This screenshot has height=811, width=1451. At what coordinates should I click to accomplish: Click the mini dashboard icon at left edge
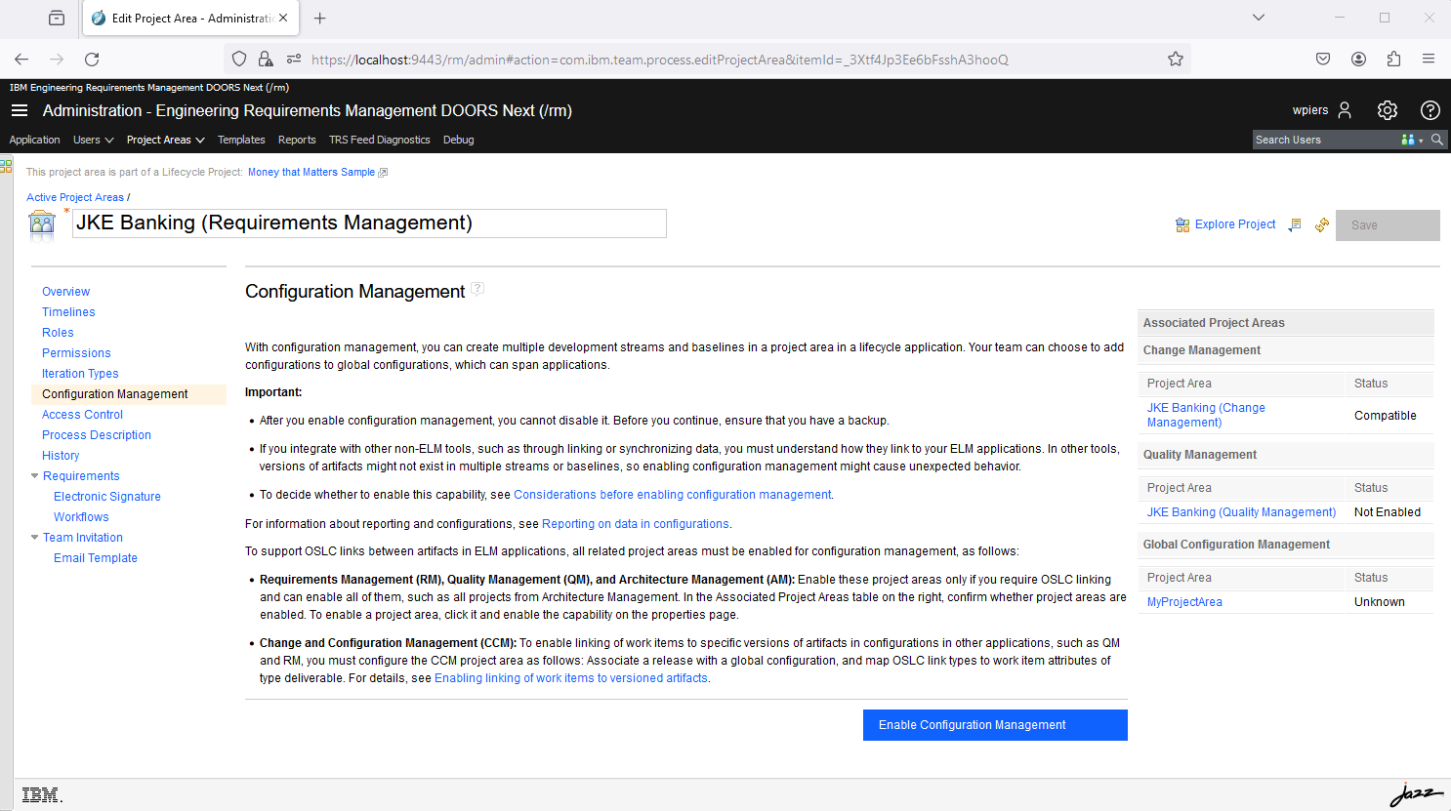6,166
